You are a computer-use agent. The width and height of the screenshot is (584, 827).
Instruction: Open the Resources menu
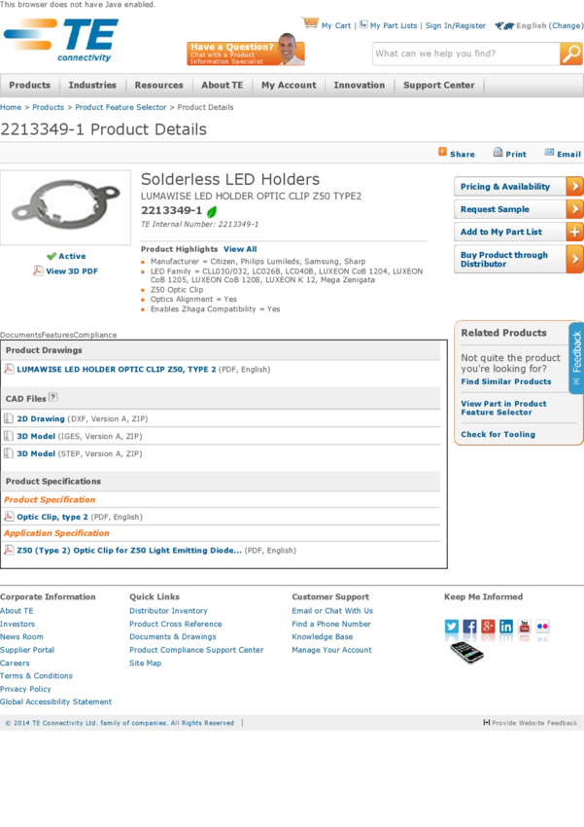tap(159, 85)
